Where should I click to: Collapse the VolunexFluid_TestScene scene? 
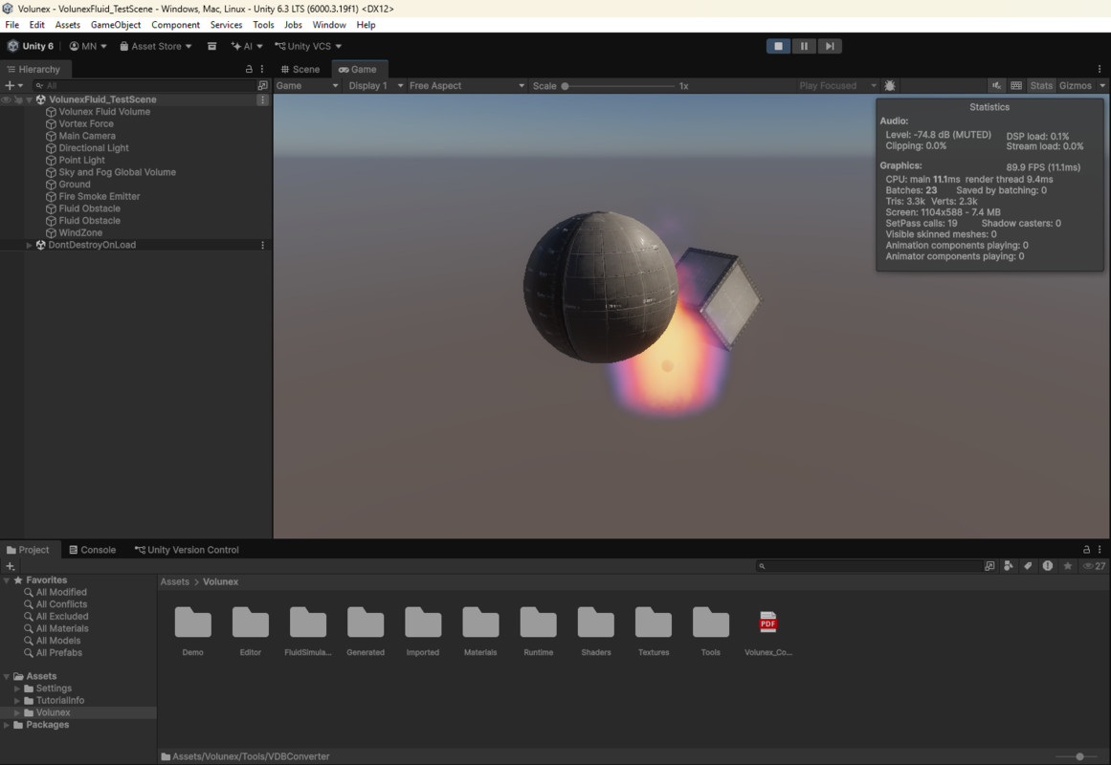[x=29, y=99]
